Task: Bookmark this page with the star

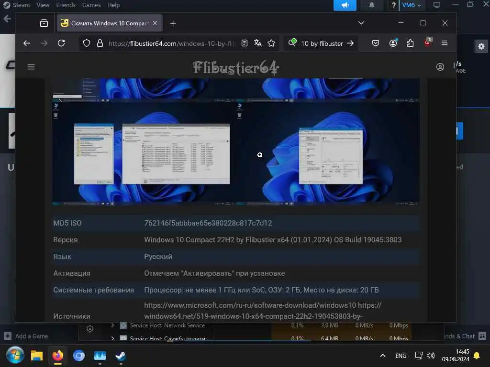Action: coord(271,43)
